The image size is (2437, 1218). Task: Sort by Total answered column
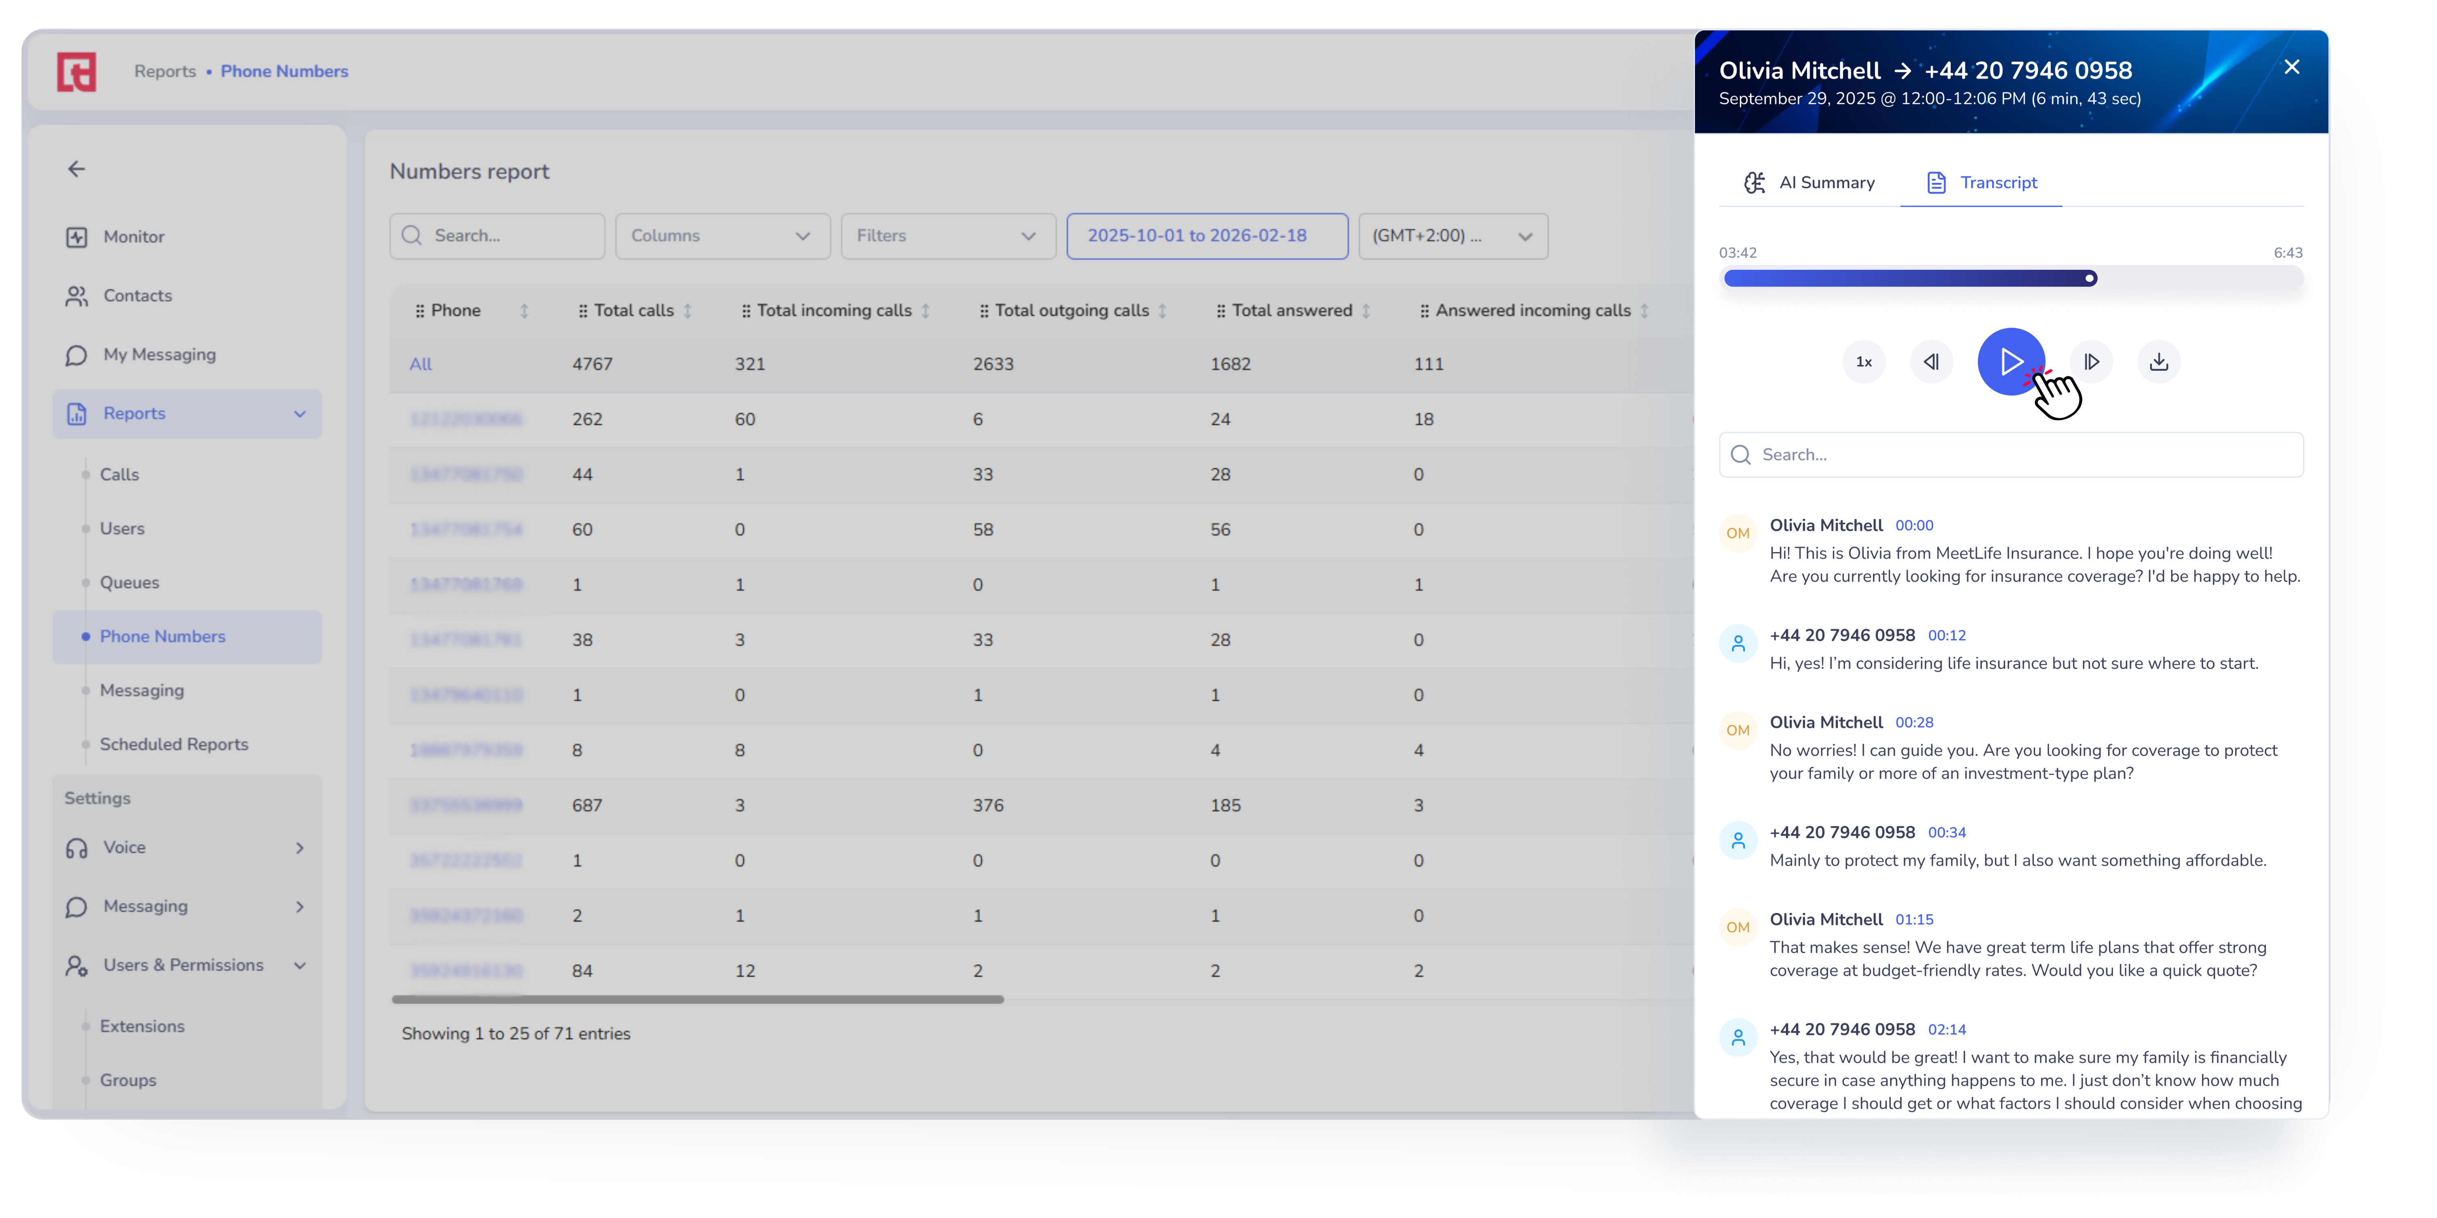pyautogui.click(x=1365, y=310)
